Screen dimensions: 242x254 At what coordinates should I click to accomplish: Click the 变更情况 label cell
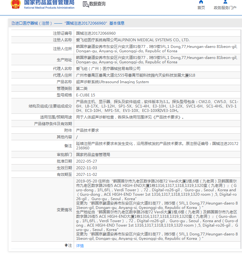(x=43, y=210)
